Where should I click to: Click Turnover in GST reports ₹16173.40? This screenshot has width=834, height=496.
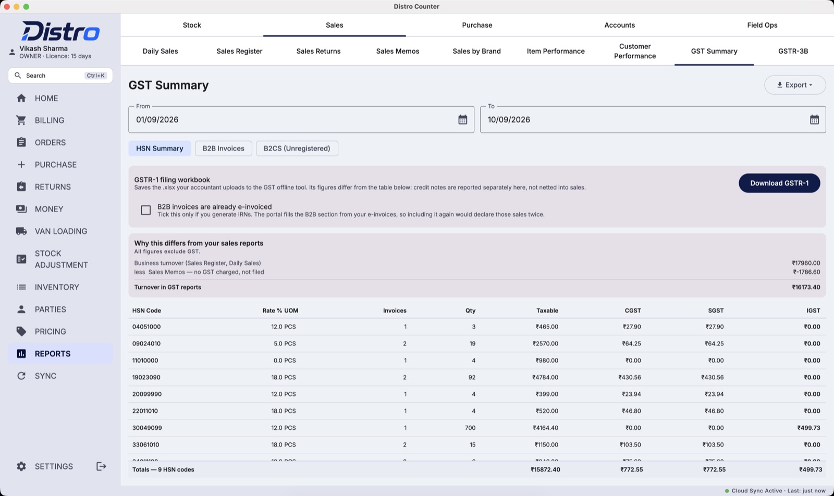click(806, 287)
